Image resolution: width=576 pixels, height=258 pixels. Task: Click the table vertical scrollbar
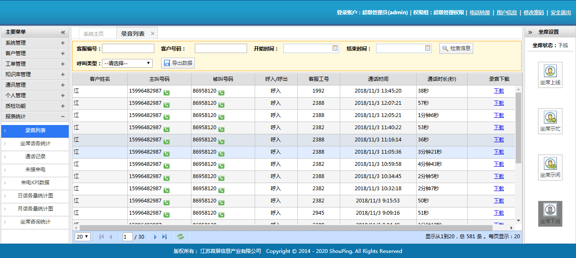pyautogui.click(x=519, y=128)
